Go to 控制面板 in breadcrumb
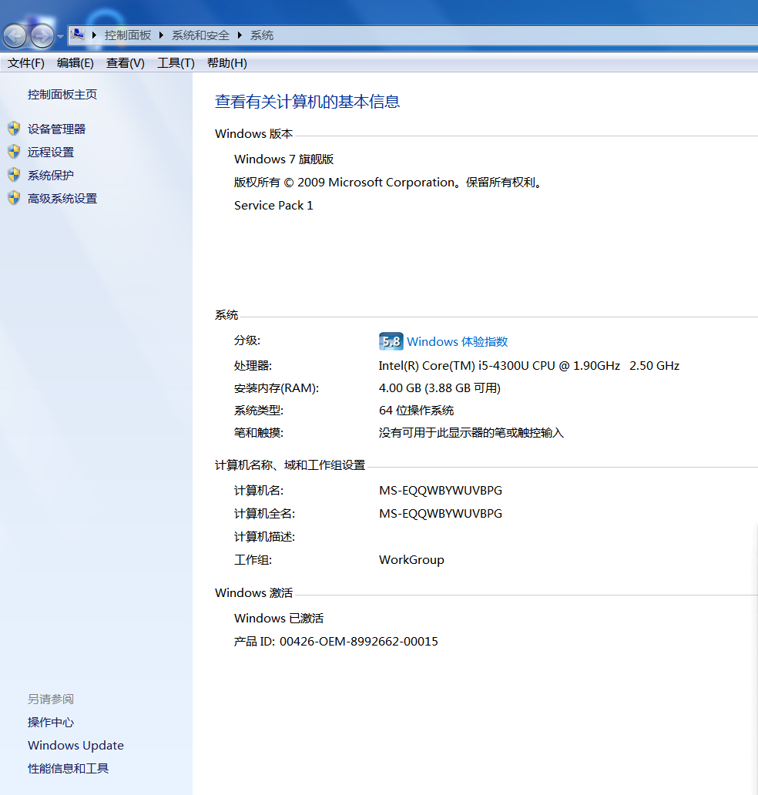 (x=128, y=35)
